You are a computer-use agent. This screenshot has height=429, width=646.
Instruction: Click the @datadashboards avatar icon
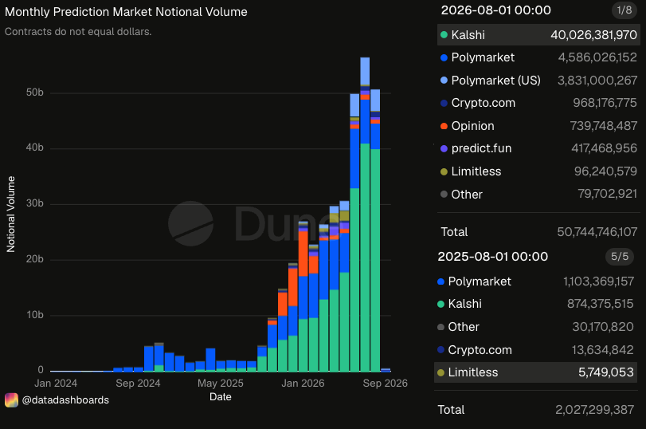(x=11, y=399)
